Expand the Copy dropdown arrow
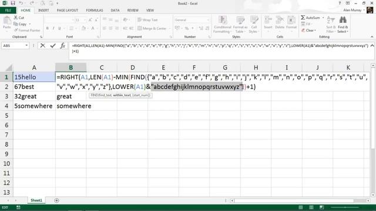This screenshot has height=211, width=376. (x=30, y=24)
